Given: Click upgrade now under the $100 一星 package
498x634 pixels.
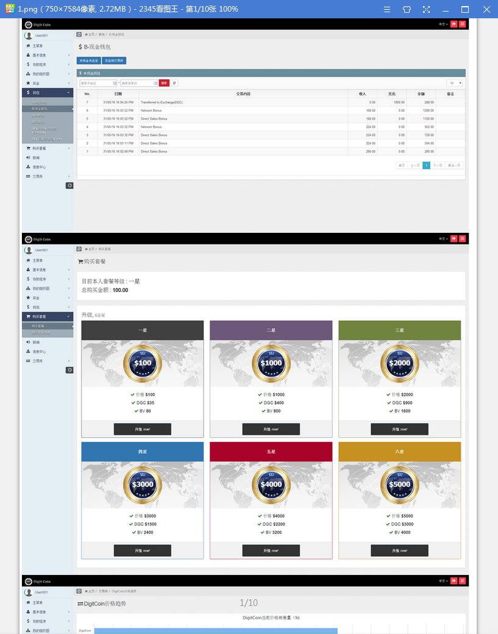Looking at the screenshot, I should 143,429.
